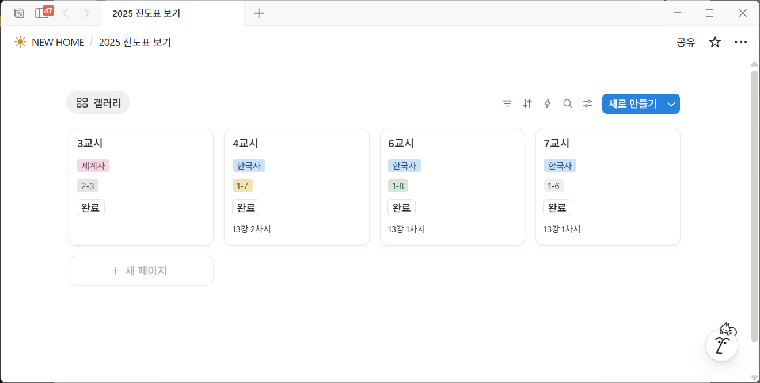
Task: Open the three-dot page options menu
Action: click(740, 42)
